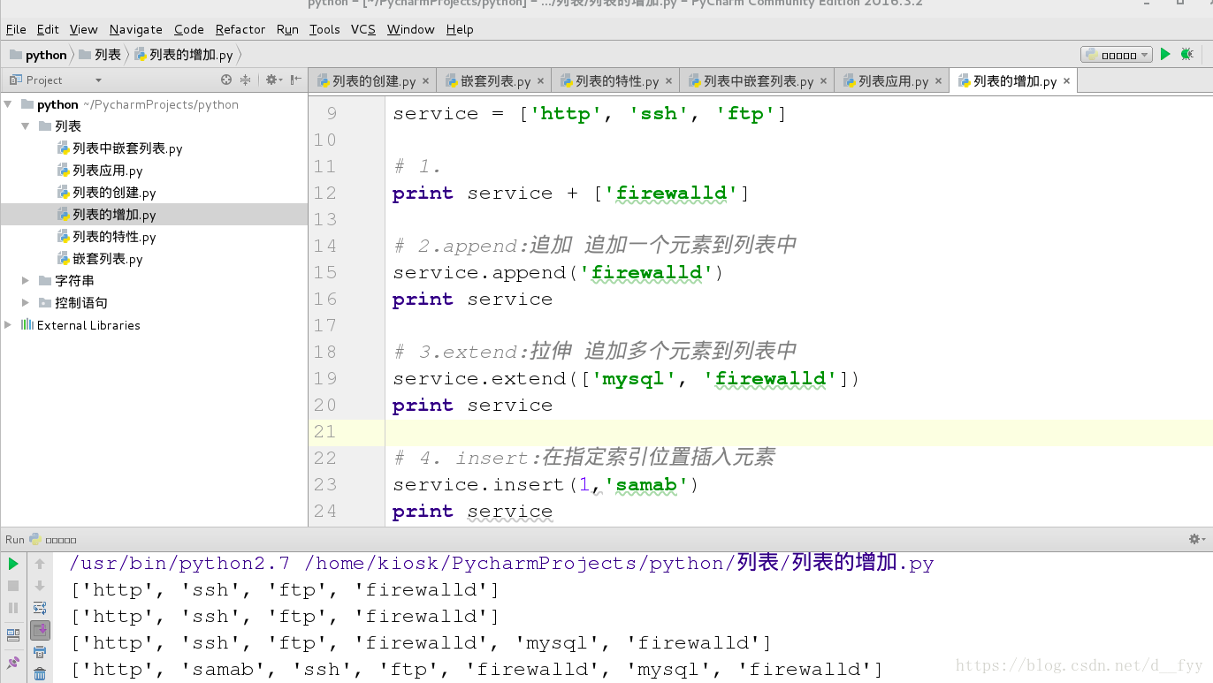Click 列表的增加.py in navigation breadcrumb
The width and height of the screenshot is (1213, 683).
pyautogui.click(x=184, y=55)
